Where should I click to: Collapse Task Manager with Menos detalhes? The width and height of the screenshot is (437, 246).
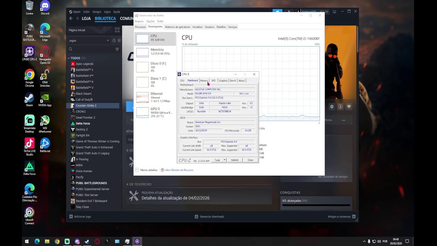(x=146, y=170)
